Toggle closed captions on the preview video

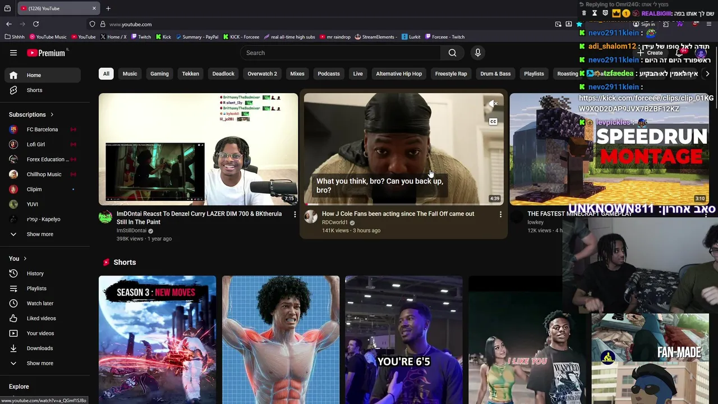pos(493,121)
